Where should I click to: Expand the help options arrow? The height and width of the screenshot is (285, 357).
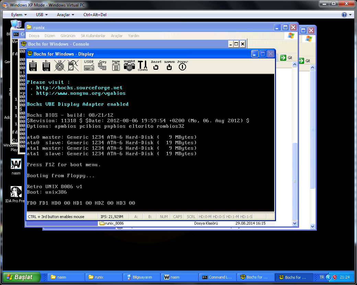350,15
